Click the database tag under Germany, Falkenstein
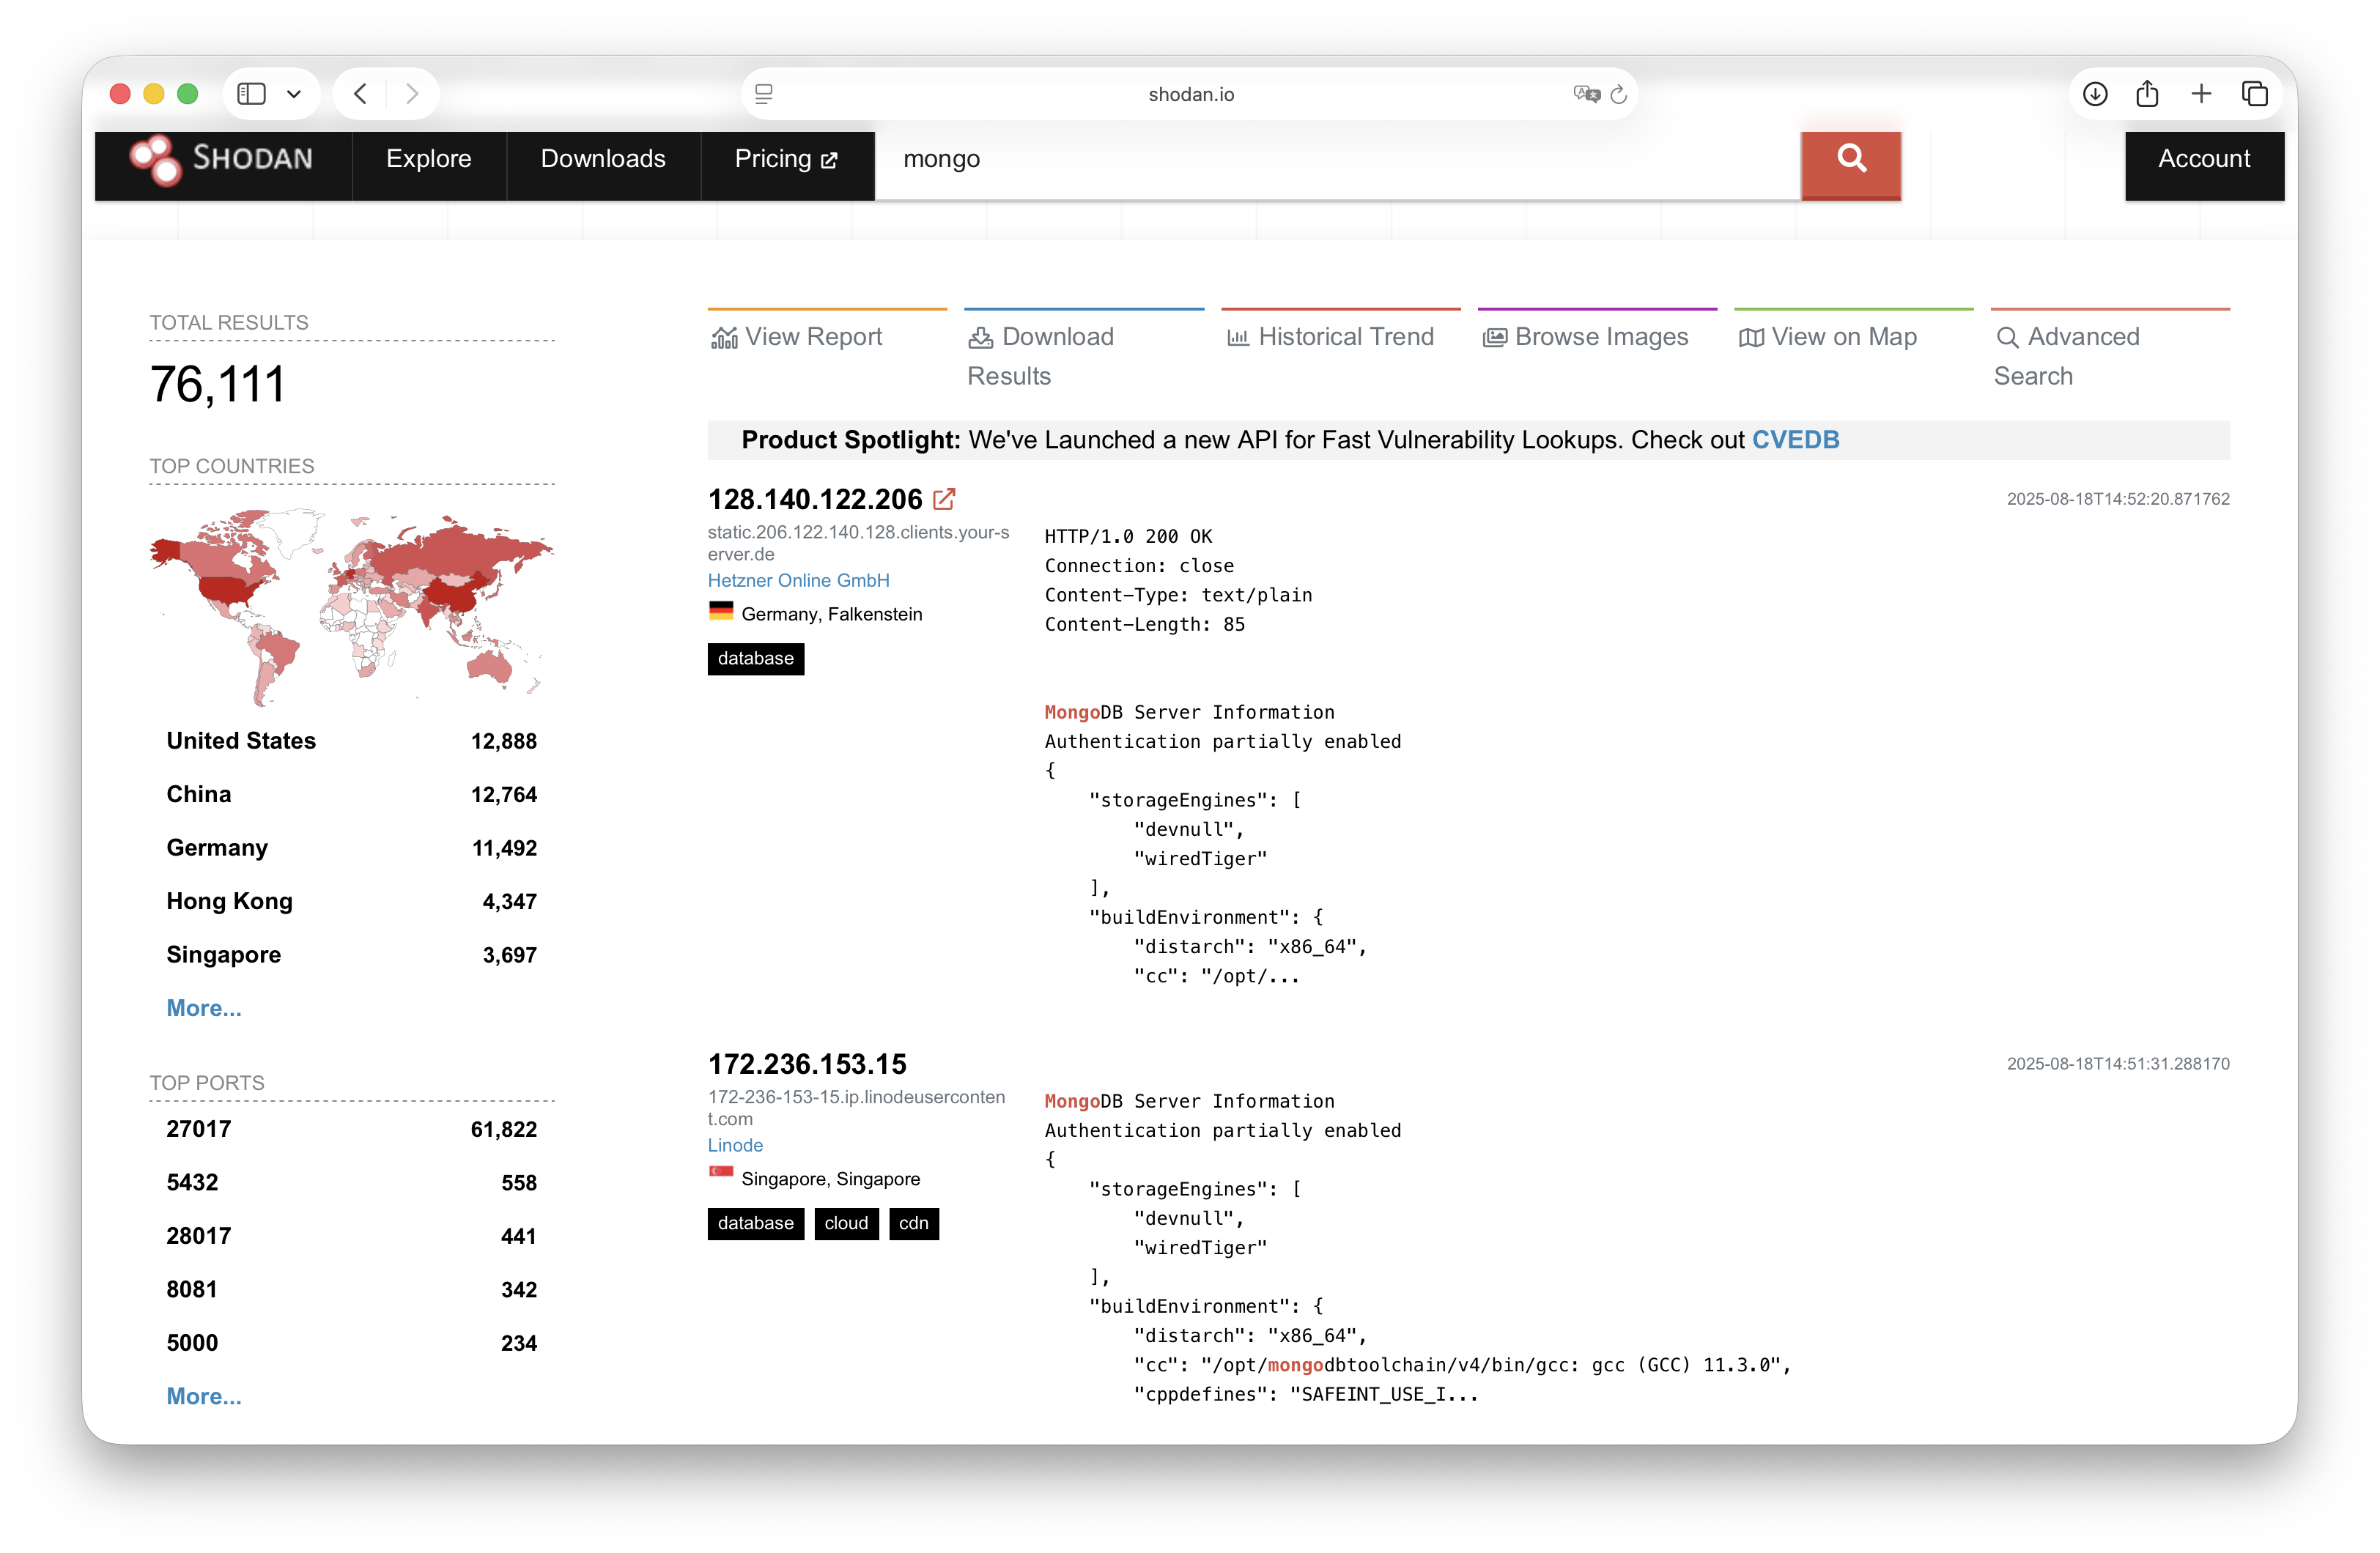This screenshot has height=1553, width=2380. (756, 658)
